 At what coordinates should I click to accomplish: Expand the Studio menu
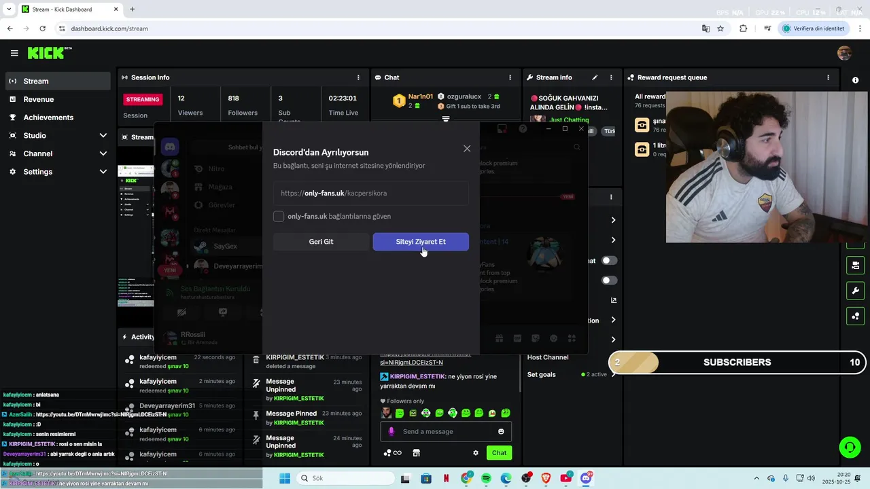click(x=57, y=135)
